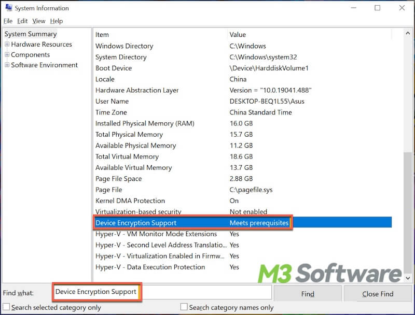415x315 pixels.
Task: Select the Windows Directory row
Action: tap(242, 46)
